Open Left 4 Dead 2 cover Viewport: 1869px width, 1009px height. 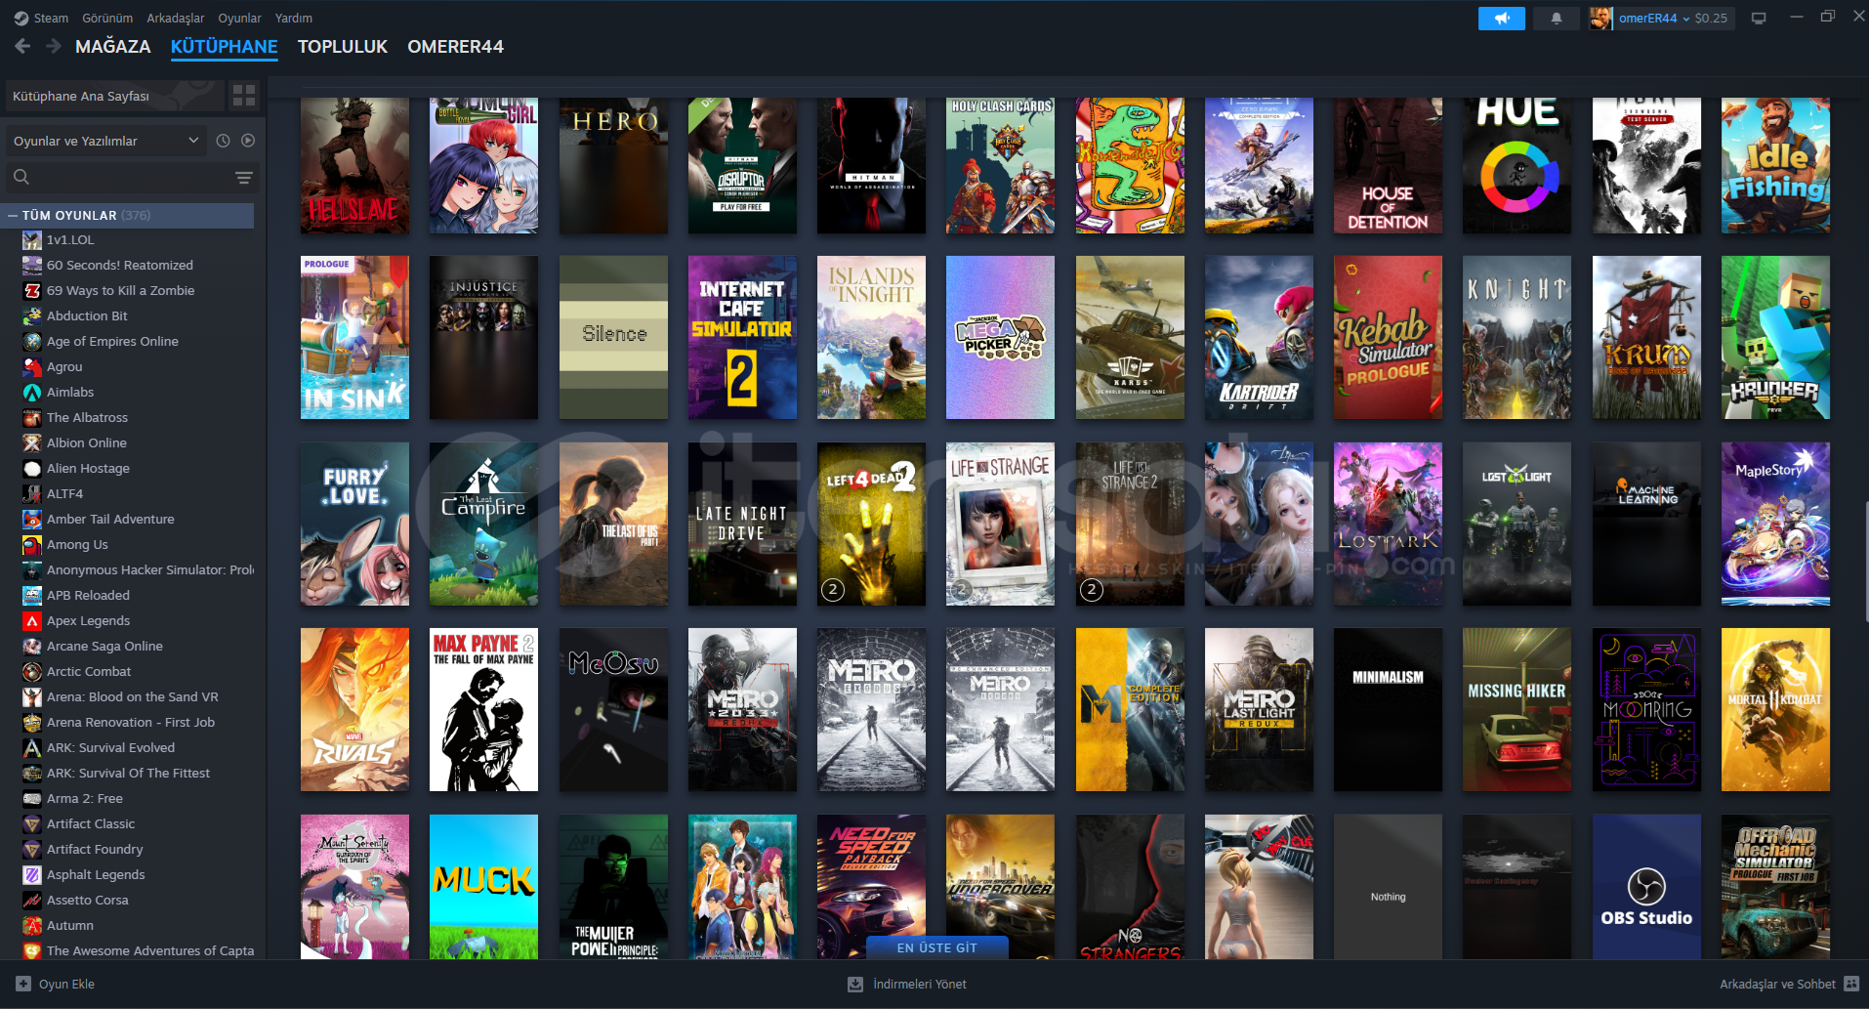click(871, 524)
